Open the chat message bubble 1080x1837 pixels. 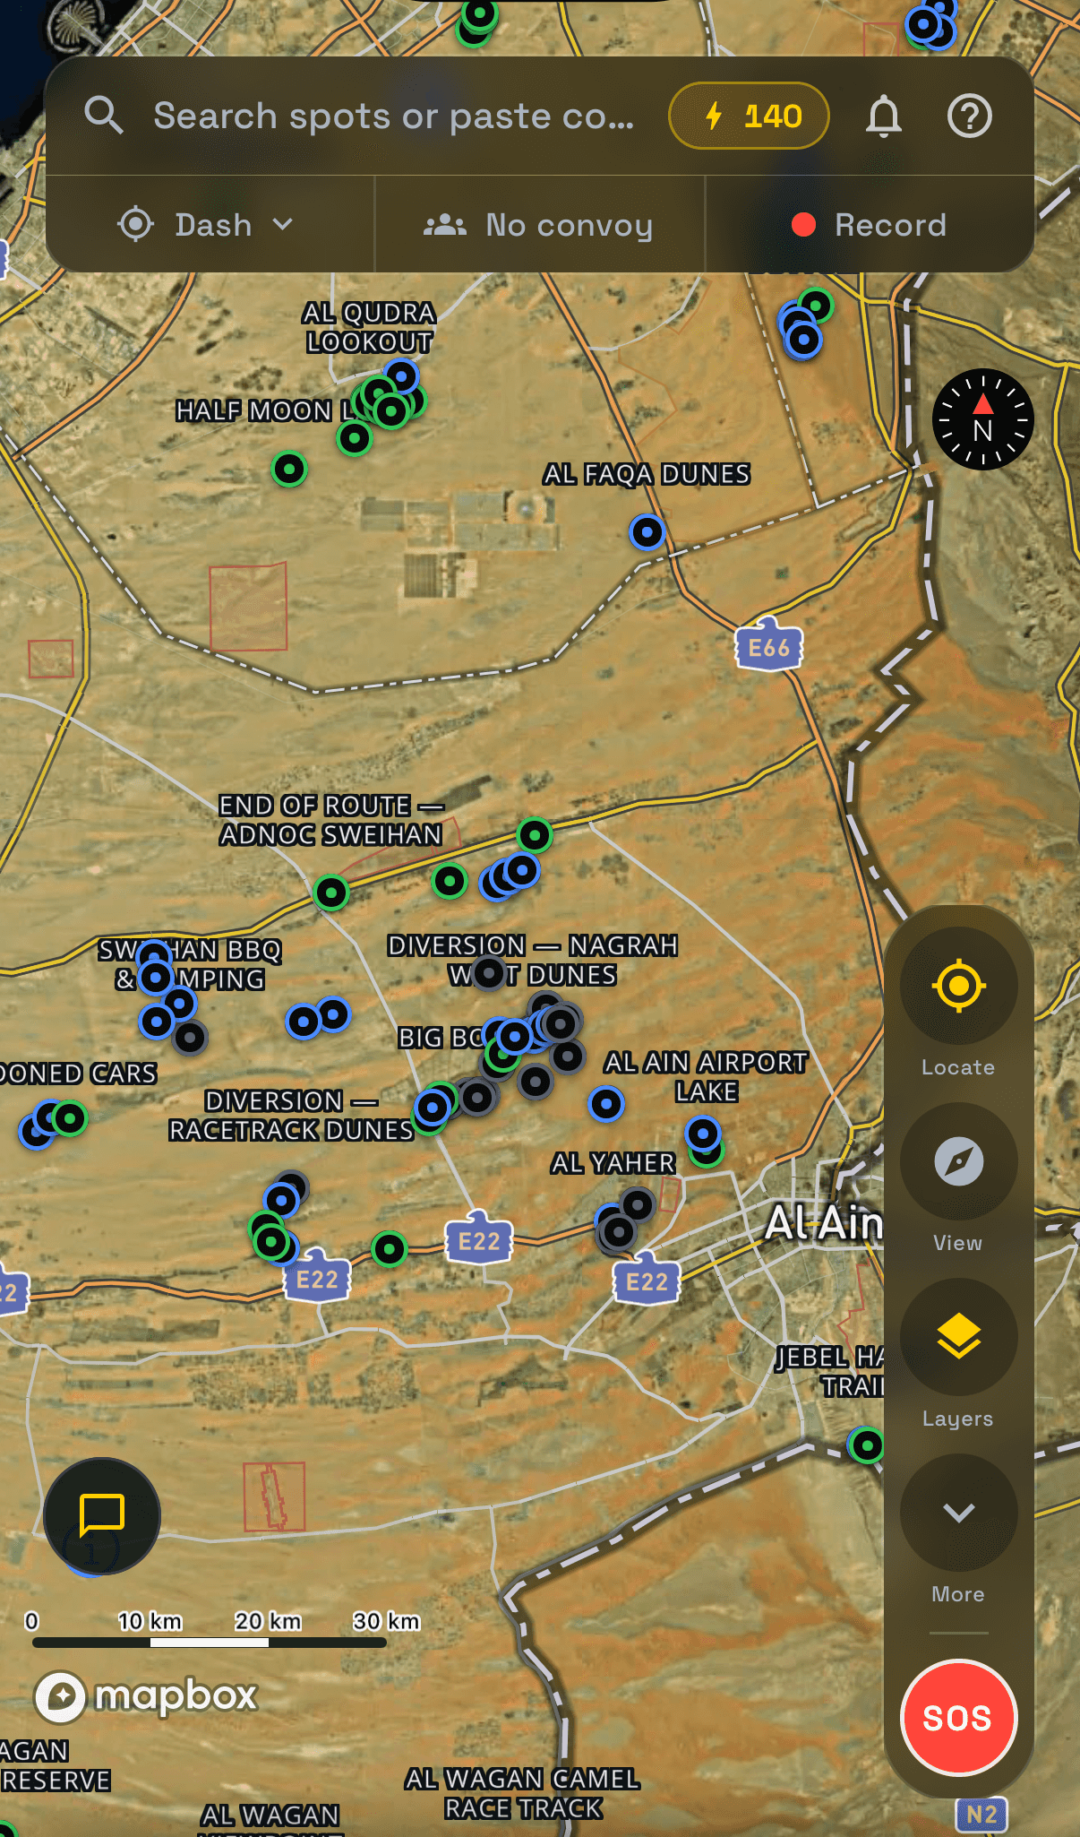pos(102,1516)
